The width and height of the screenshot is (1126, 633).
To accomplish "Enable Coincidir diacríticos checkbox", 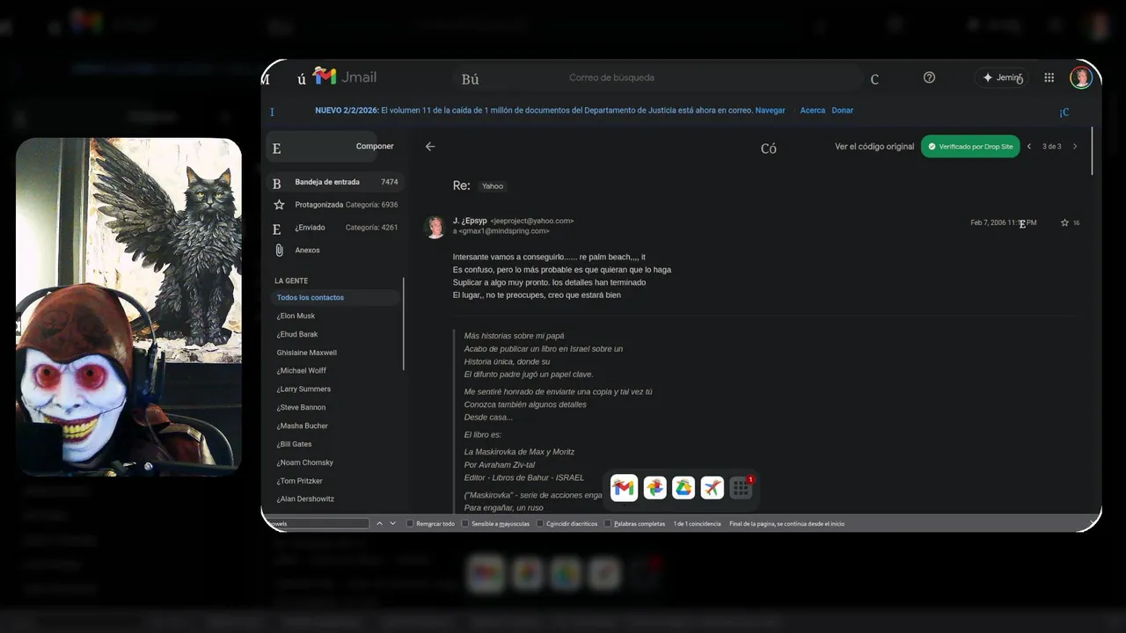I will tap(540, 524).
